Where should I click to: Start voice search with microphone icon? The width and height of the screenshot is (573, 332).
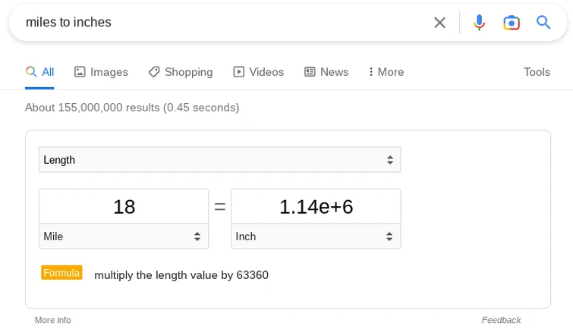point(479,23)
